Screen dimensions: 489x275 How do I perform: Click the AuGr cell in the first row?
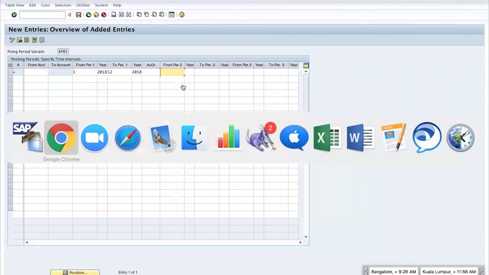click(151, 72)
